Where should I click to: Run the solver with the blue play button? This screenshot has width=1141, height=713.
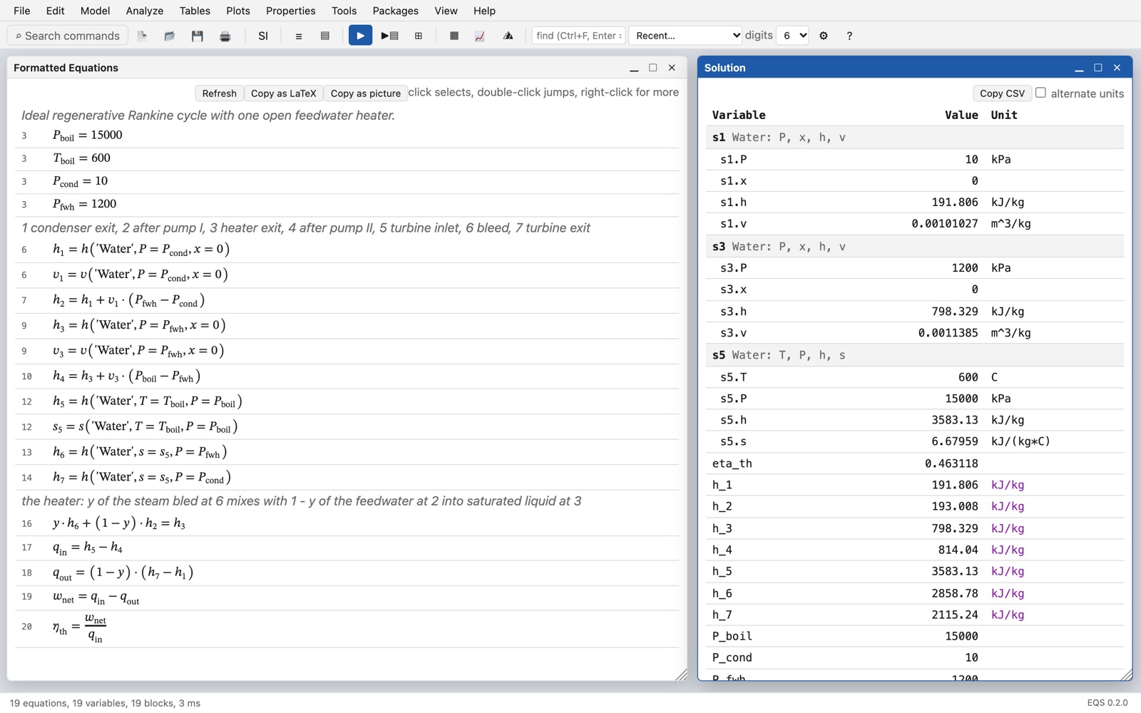pyautogui.click(x=360, y=36)
